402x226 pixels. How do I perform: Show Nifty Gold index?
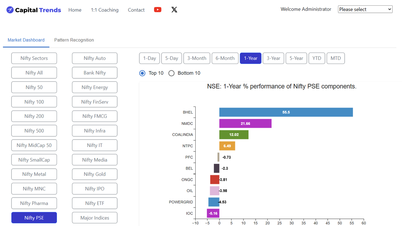(x=95, y=174)
